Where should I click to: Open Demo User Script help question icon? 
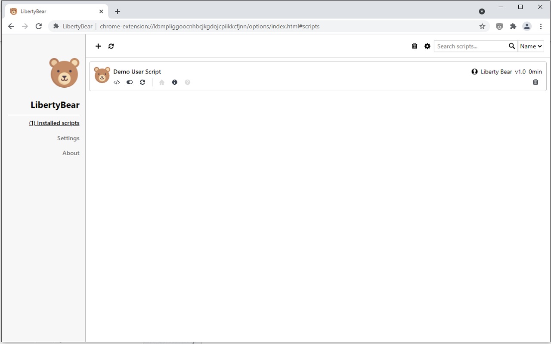point(188,82)
